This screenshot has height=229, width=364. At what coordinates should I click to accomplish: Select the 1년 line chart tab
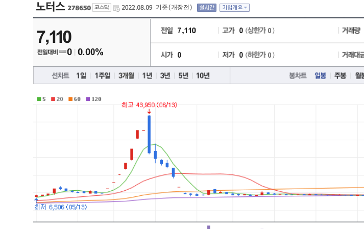[147, 75]
